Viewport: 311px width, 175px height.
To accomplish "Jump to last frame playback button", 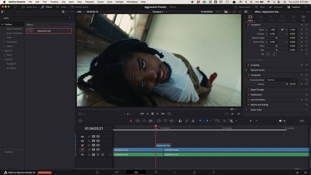I will (163, 114).
